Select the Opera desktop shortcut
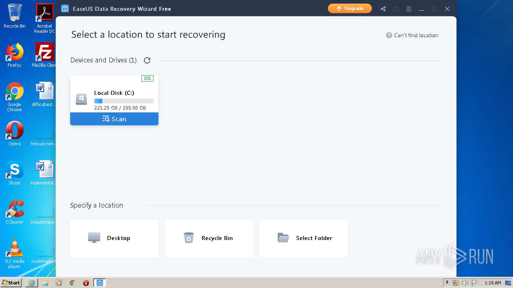Viewport: 513px width, 288px height. (14, 134)
